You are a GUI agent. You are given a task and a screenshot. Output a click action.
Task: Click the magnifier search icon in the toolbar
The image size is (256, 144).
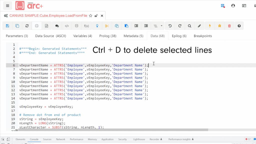(189, 26)
